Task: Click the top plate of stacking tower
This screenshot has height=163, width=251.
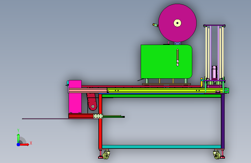Action: [214, 26]
